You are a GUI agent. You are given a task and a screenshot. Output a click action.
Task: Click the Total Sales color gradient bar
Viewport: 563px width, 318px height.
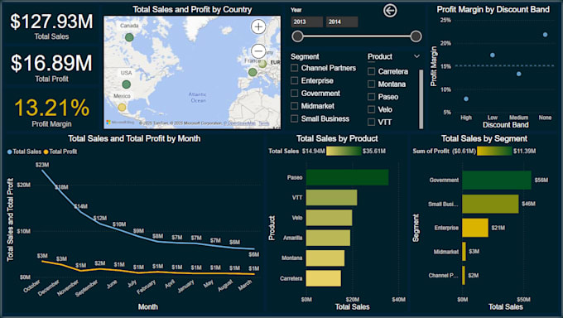pyautogui.click(x=344, y=152)
